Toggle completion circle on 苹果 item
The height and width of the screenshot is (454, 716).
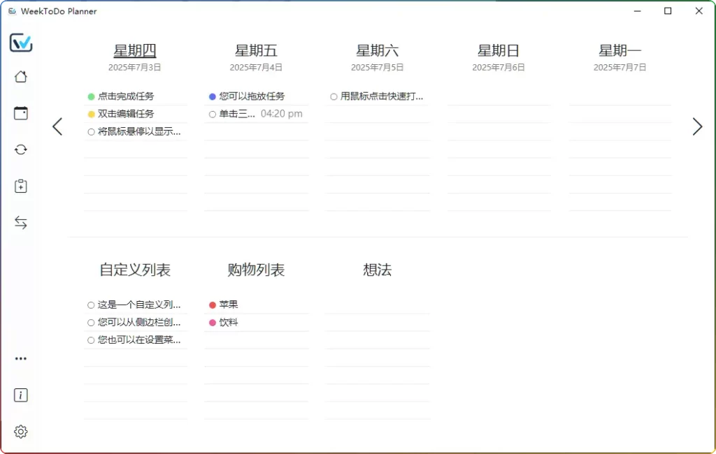(x=212, y=305)
